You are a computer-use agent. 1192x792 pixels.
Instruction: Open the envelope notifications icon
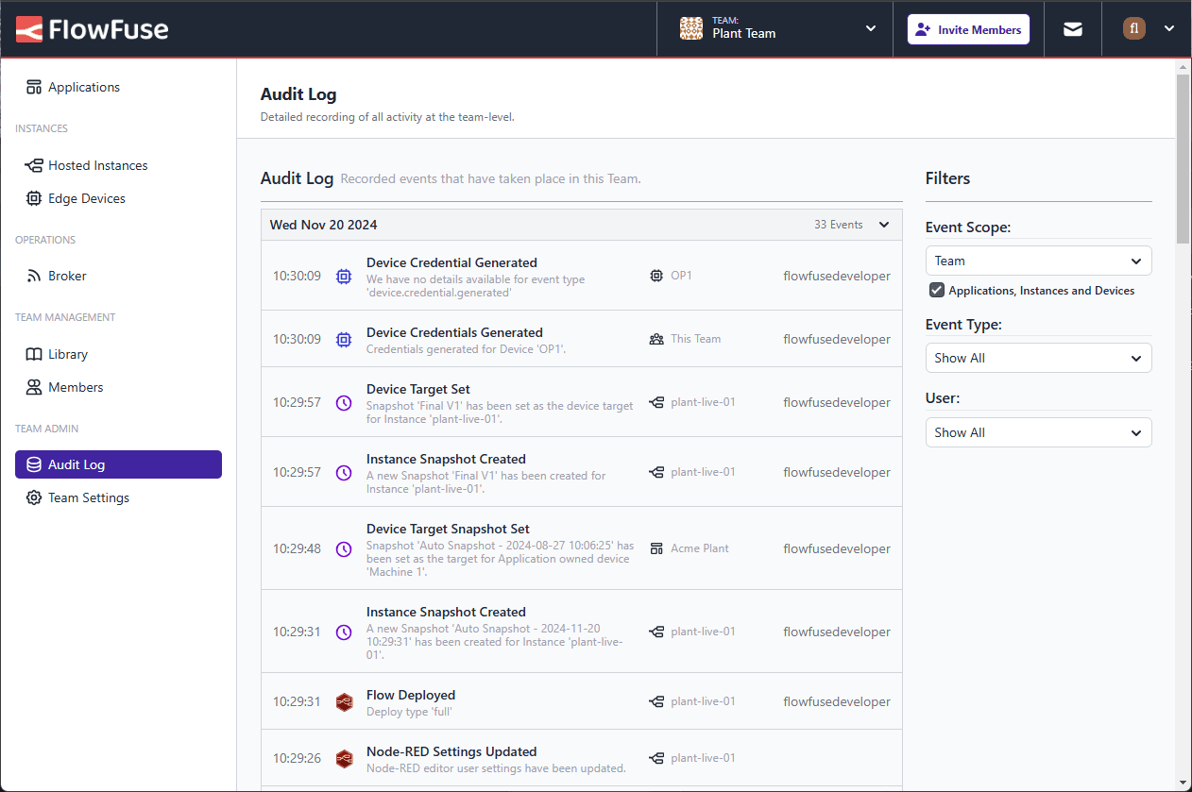(x=1072, y=28)
